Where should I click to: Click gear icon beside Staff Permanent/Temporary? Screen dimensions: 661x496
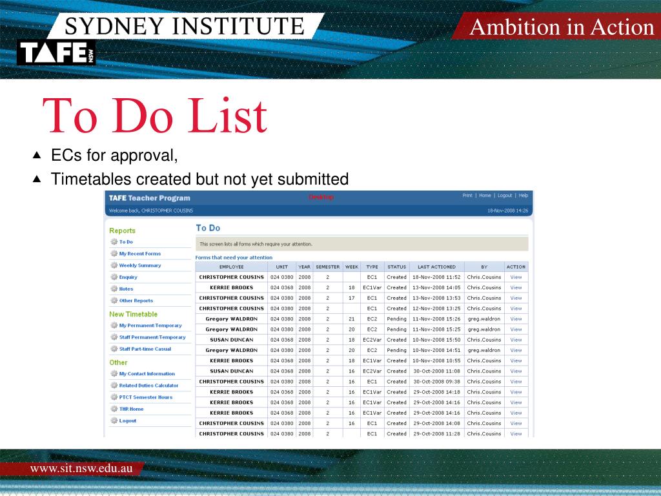pyautogui.click(x=114, y=337)
